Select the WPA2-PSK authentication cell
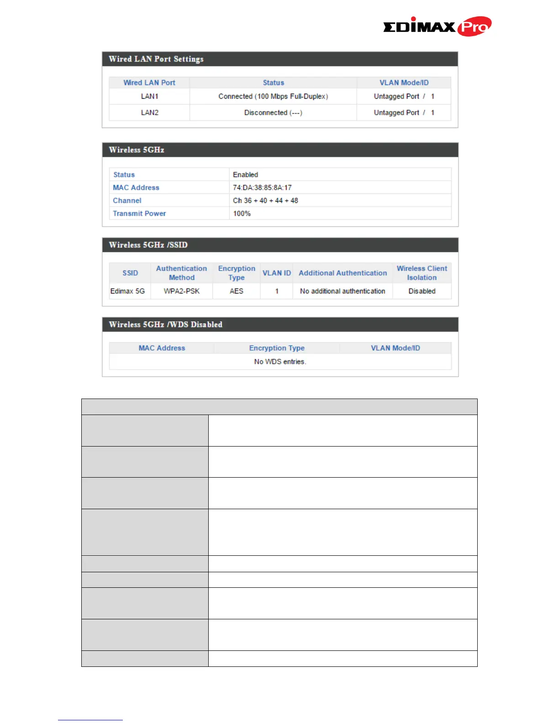The height and width of the screenshot is (724, 559). (181, 291)
